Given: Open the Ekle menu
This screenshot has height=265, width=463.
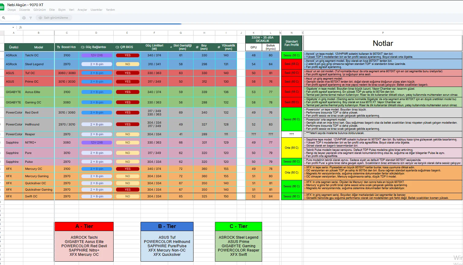Looking at the screenshot, I should click(x=52, y=10).
